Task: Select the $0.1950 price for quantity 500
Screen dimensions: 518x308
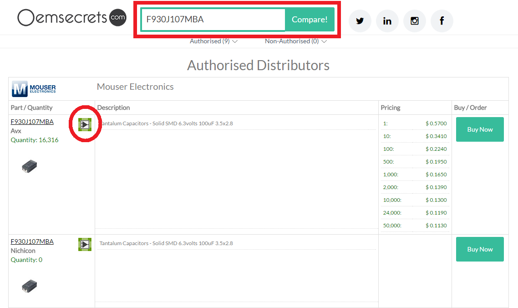Action: (436, 162)
